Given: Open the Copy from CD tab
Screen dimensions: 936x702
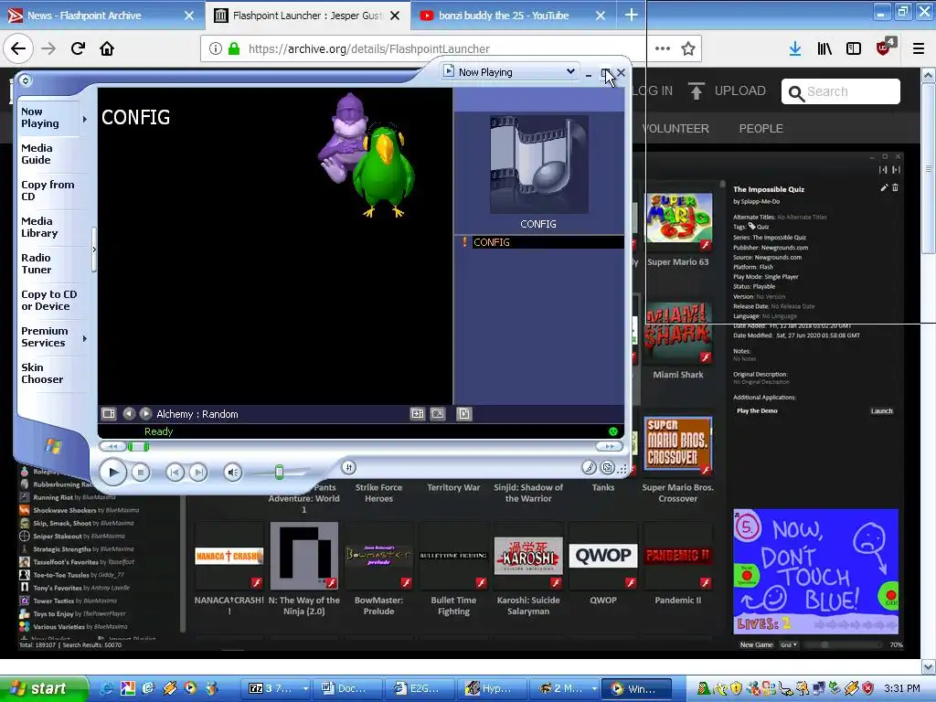Looking at the screenshot, I should point(49,190).
